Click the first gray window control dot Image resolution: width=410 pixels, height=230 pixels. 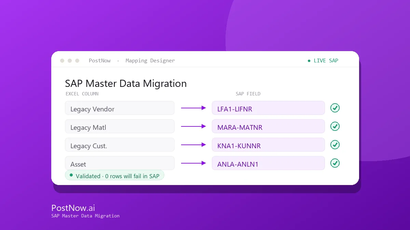(62, 61)
